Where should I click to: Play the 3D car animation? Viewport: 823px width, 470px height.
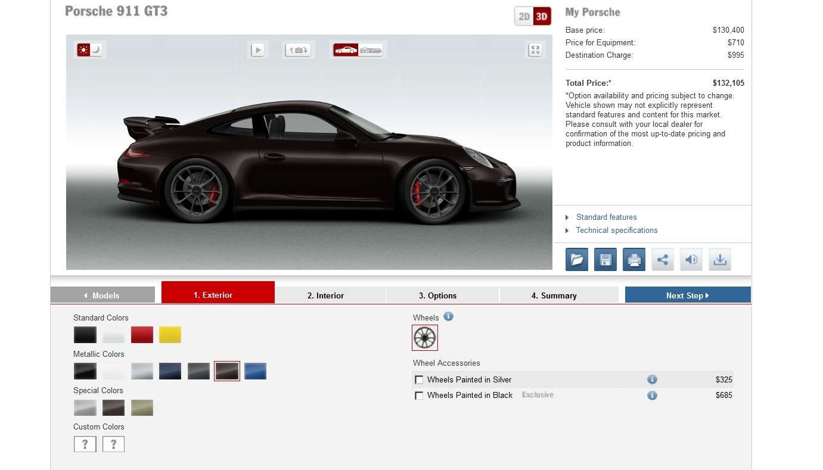click(x=257, y=50)
